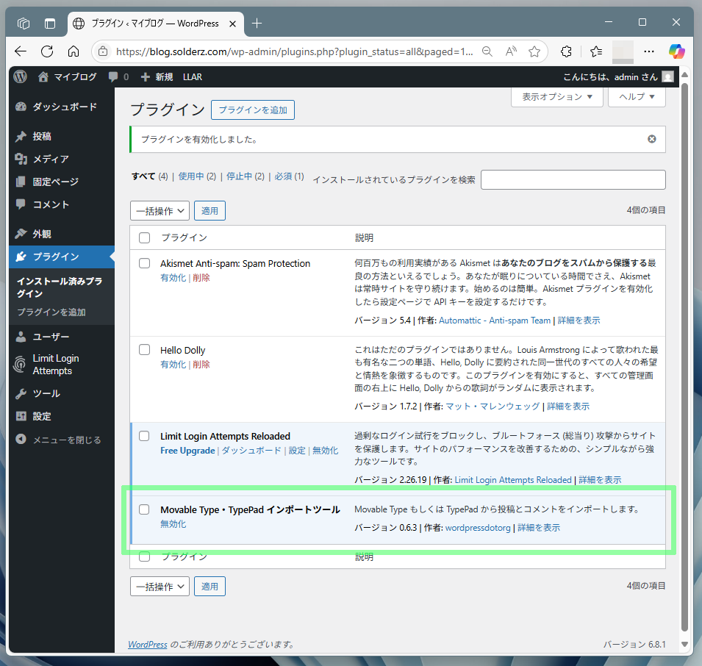Click 無効化 under Movable Type importer
This screenshot has height=666, width=702.
(x=173, y=524)
